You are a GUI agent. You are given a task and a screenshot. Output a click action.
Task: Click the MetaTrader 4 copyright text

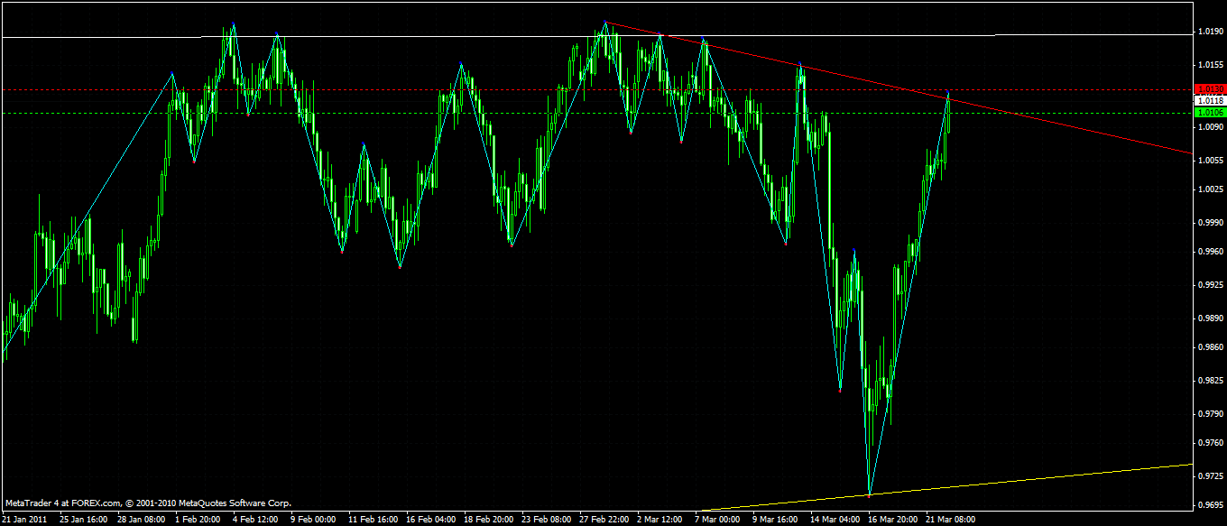[148, 503]
